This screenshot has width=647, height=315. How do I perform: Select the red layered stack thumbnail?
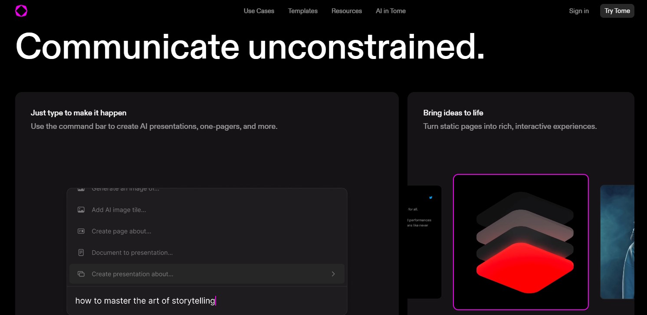coord(521,242)
